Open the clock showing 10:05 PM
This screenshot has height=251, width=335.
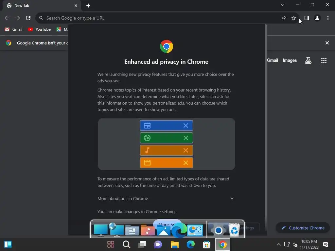pyautogui.click(x=309, y=244)
